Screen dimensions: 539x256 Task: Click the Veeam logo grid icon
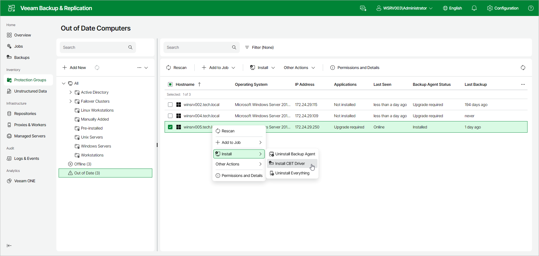point(11,8)
